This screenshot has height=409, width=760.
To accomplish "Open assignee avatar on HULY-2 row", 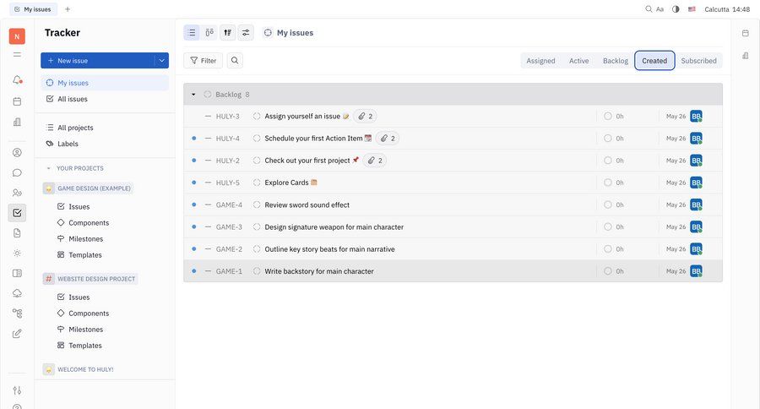I will click(696, 161).
